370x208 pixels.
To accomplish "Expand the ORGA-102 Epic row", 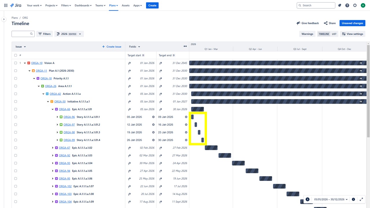I will [x=53, y=186].
